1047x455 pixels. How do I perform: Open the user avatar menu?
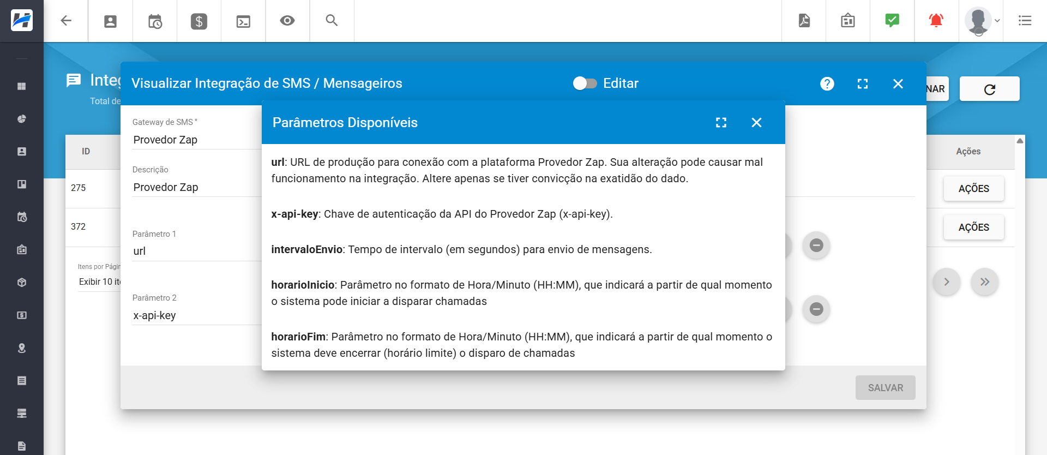tap(982, 21)
